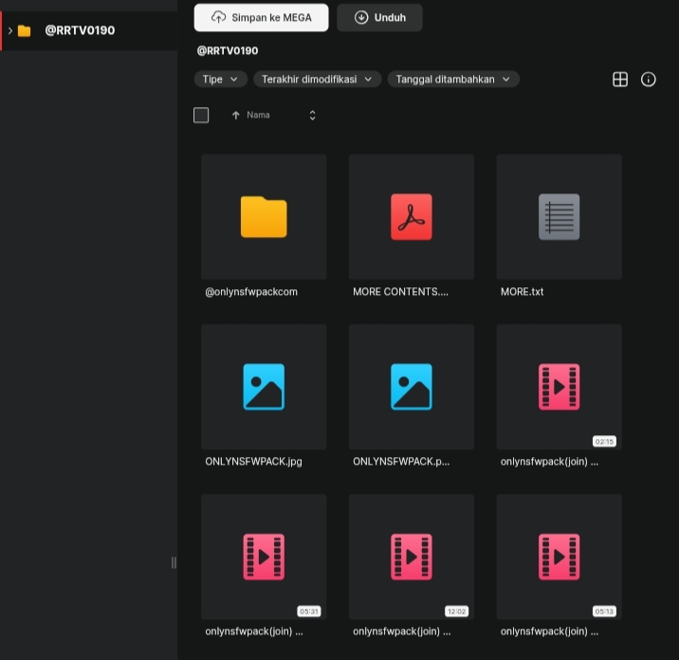
Task: Click the MORE.txt file name
Action: tap(522, 292)
